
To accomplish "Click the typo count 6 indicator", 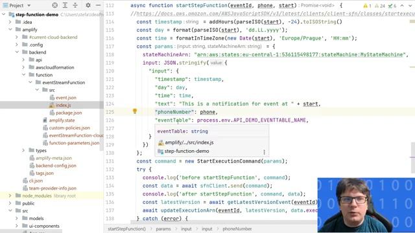I will click(x=392, y=6).
